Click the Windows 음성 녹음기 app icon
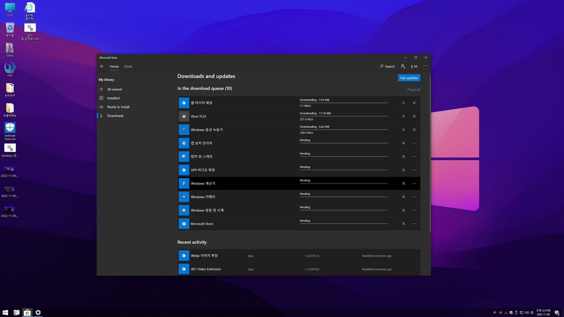The height and width of the screenshot is (317, 564). [x=184, y=130]
